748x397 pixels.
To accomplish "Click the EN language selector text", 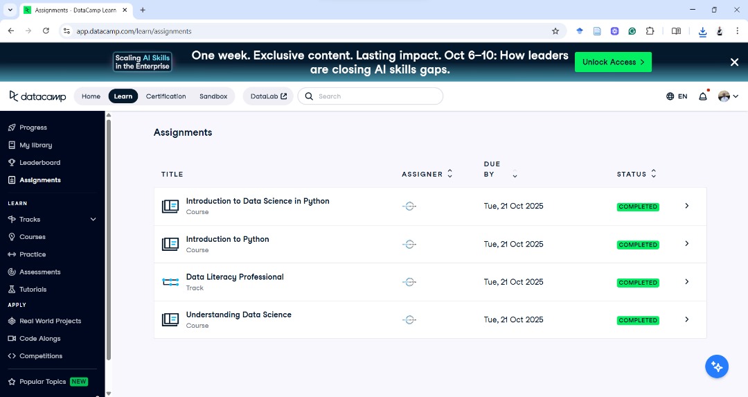I will 683,96.
